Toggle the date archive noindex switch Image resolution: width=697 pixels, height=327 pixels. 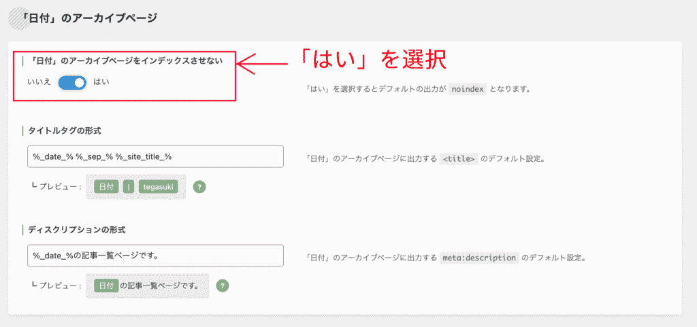72,82
